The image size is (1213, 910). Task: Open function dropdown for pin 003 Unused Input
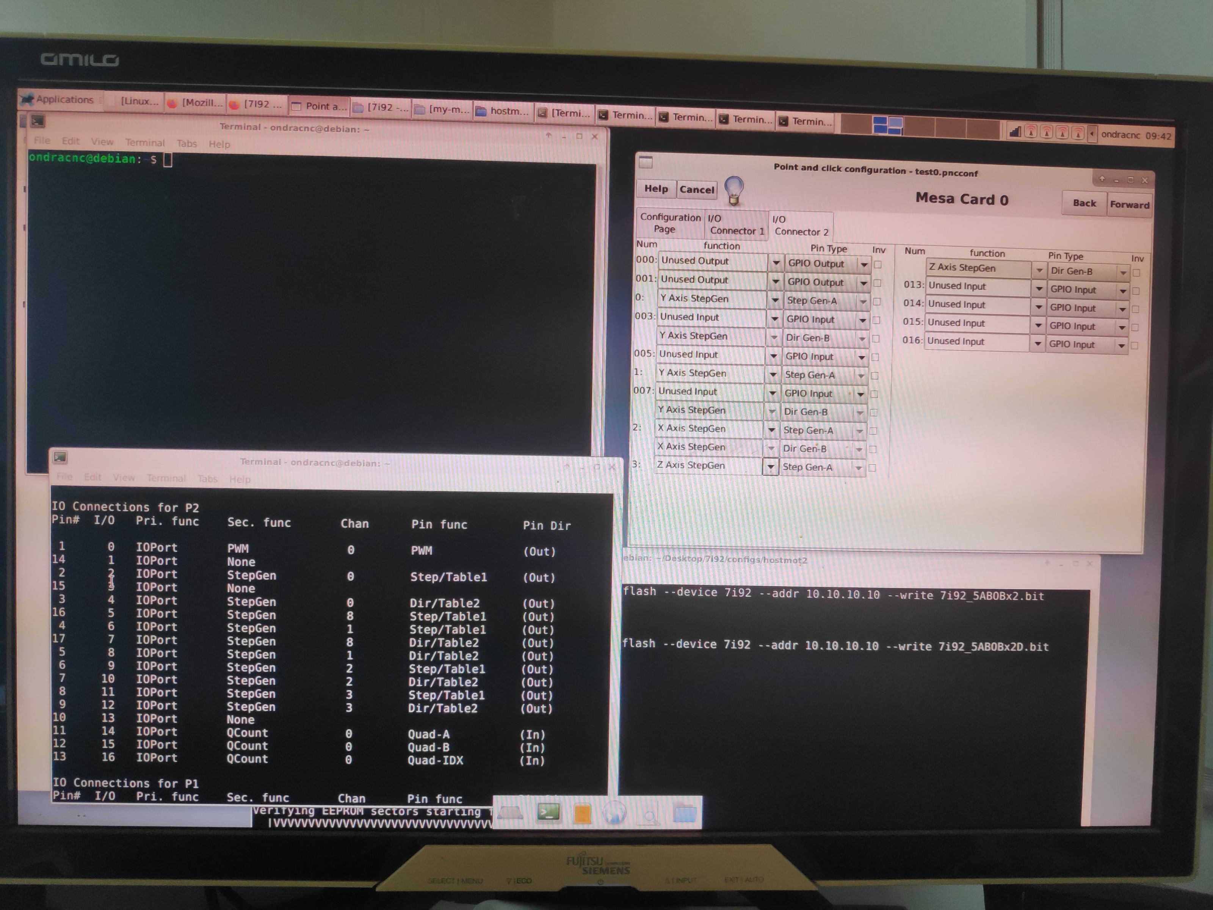coord(774,319)
